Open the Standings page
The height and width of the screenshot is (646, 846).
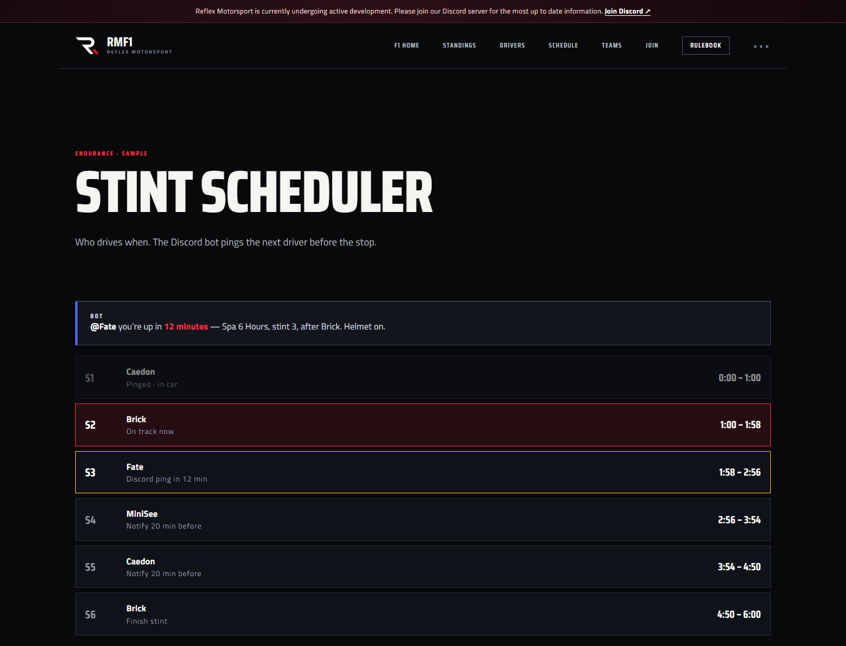(x=459, y=45)
